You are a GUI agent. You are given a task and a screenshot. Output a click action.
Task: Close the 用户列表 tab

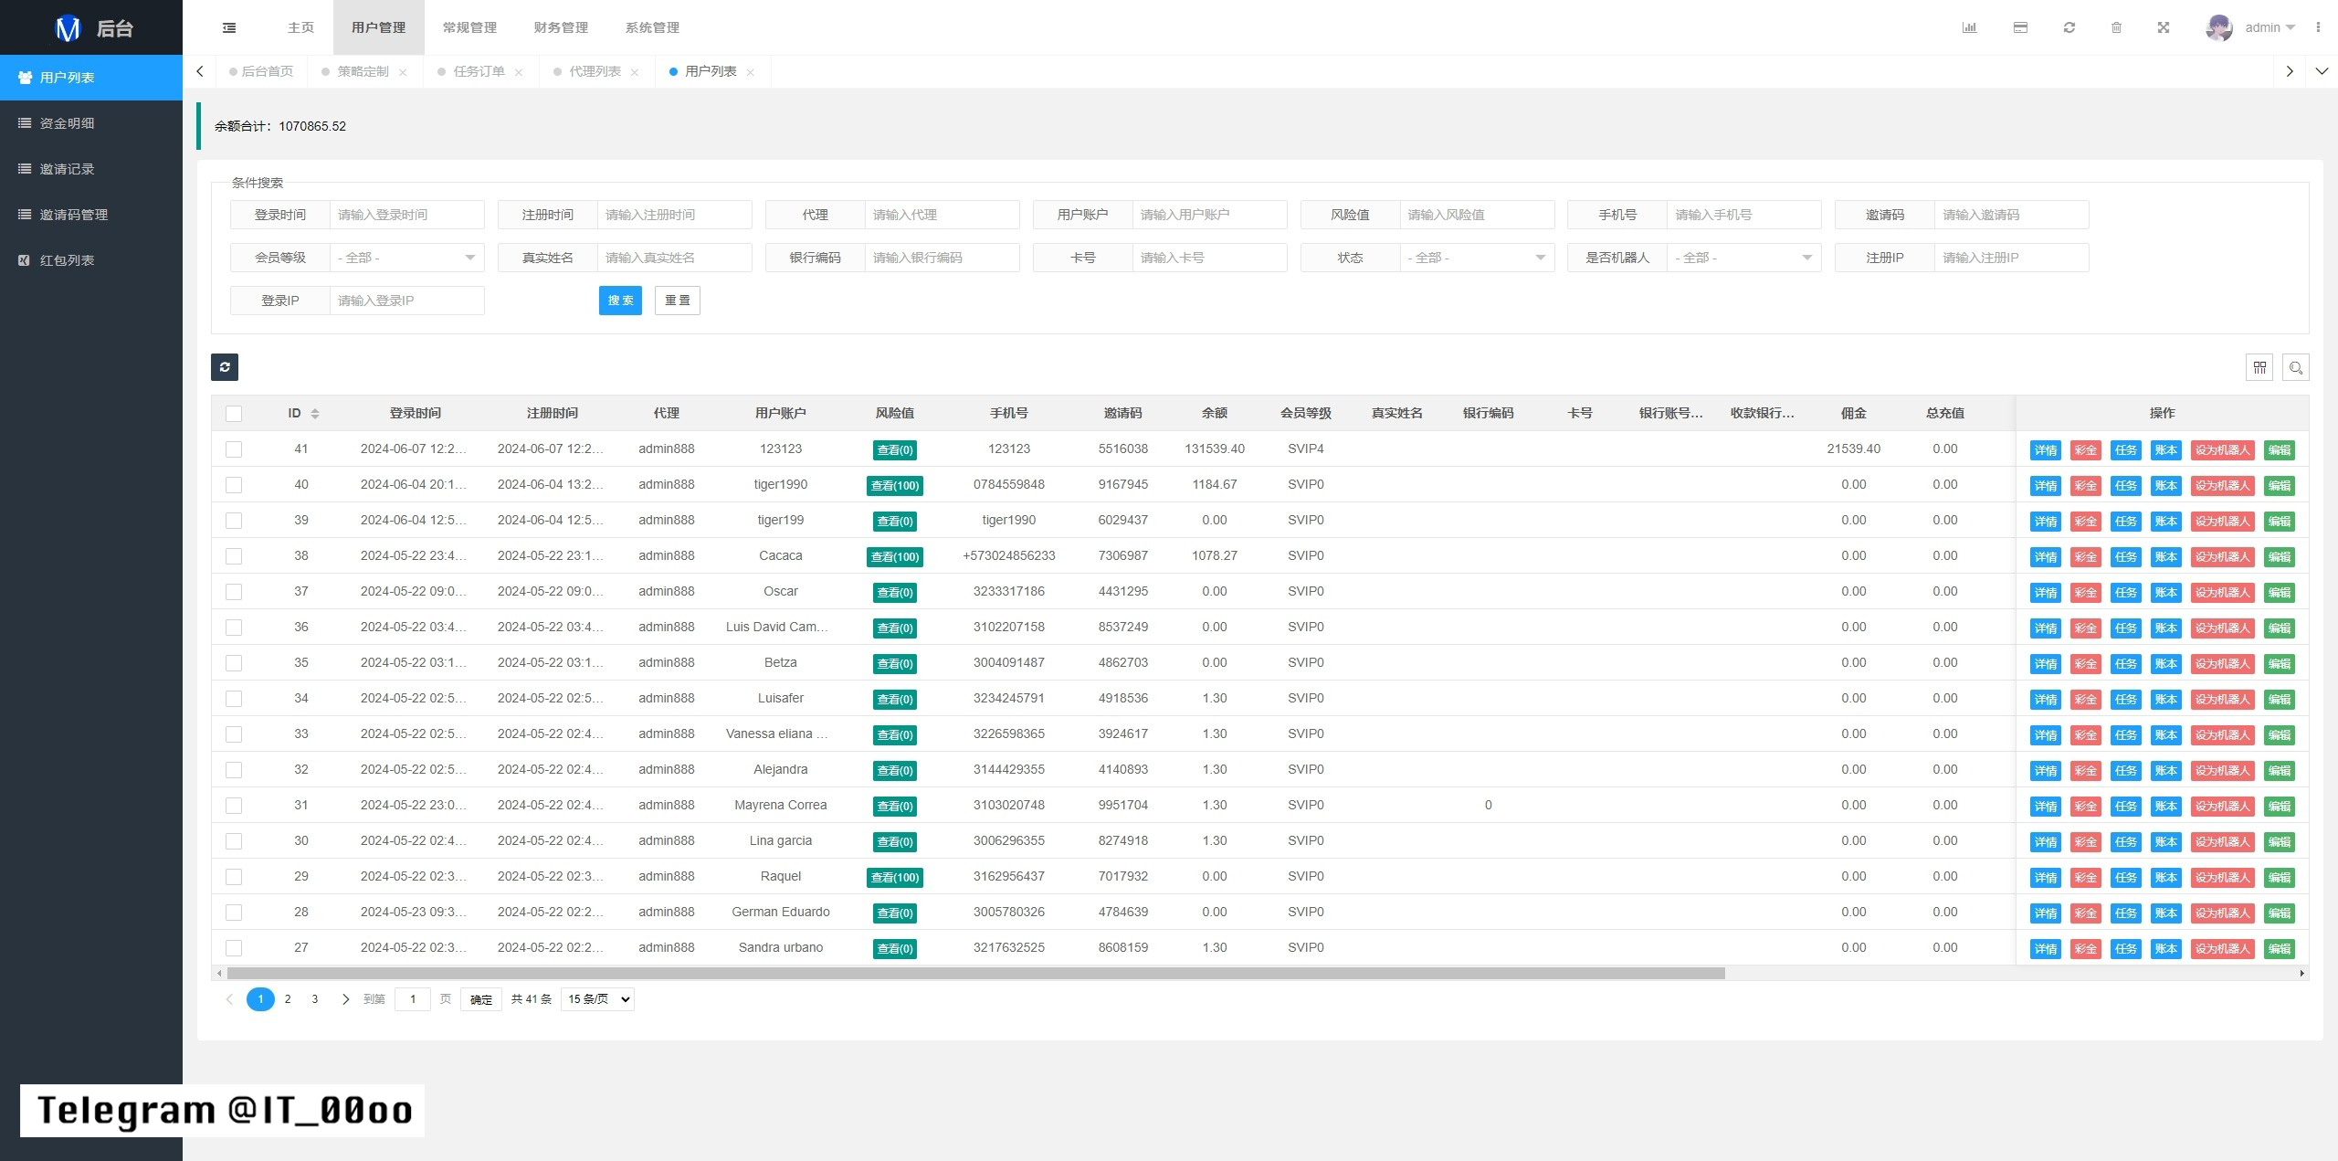pos(751,72)
